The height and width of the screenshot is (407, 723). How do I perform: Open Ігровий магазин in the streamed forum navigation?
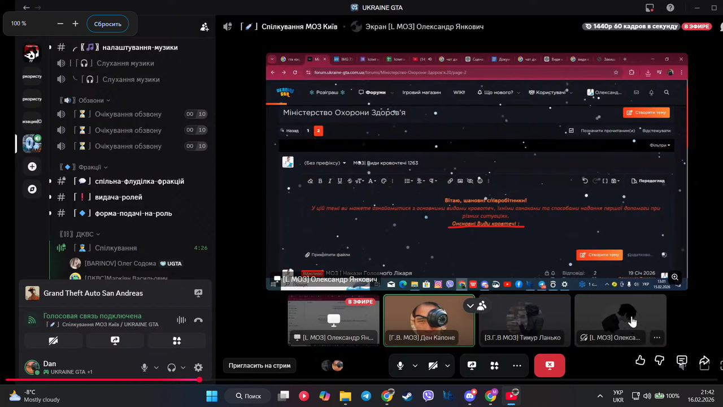pyautogui.click(x=421, y=92)
